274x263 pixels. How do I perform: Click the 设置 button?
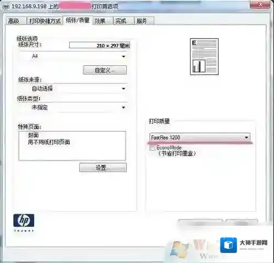[103, 167]
